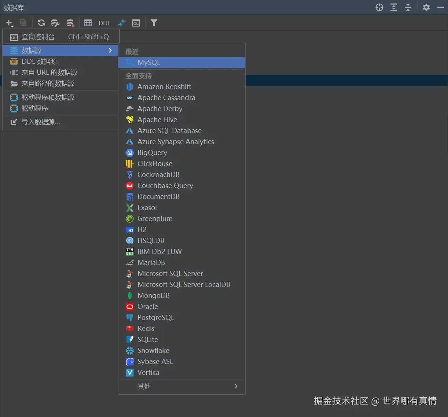This screenshot has width=448, height=417.
Task: Select 驱动程序和数据源 menu entry
Action: coord(60,97)
